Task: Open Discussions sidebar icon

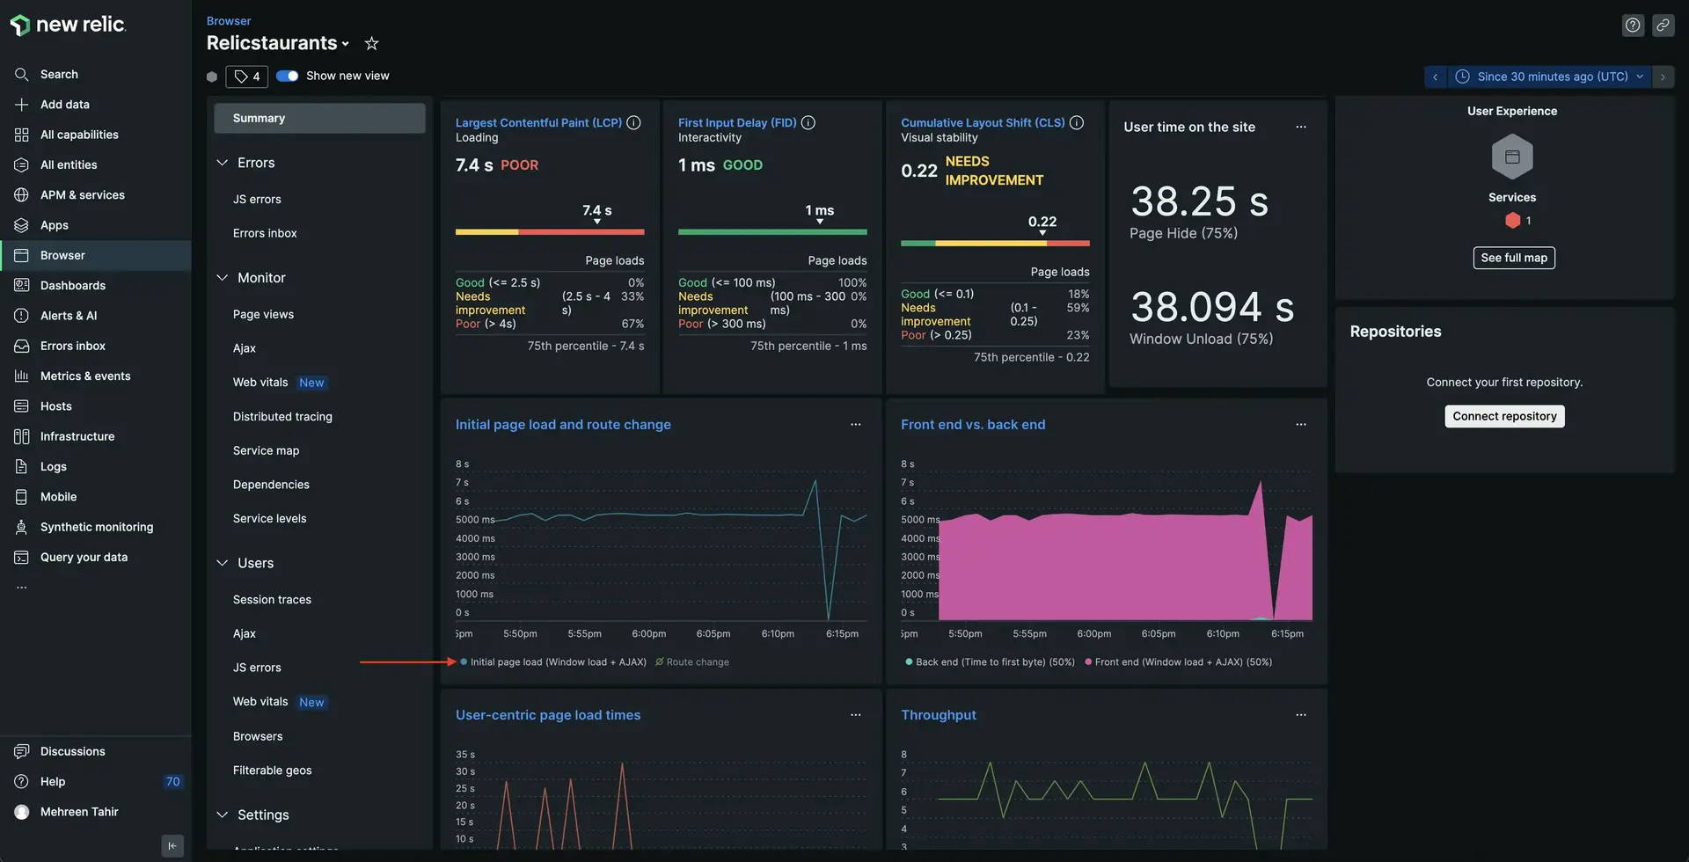Action: tap(22, 752)
